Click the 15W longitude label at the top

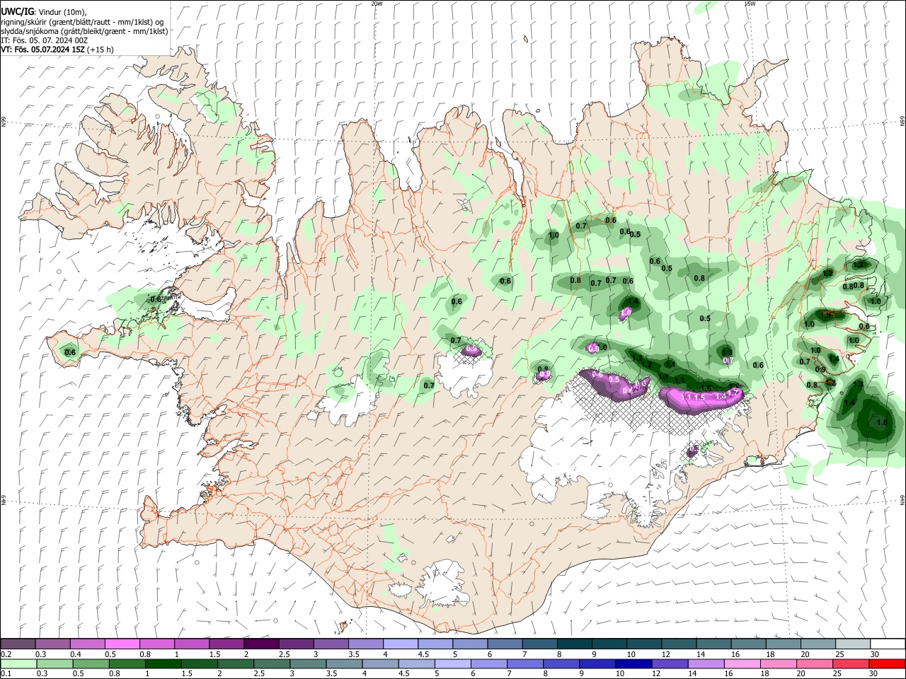(750, 3)
